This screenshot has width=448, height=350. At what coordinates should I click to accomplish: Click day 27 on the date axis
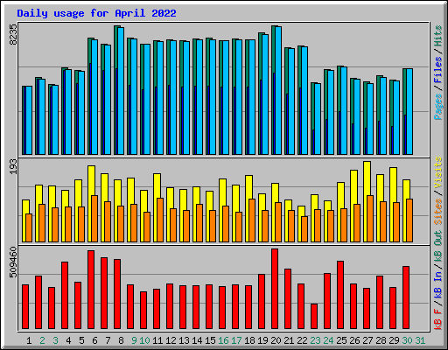(367, 340)
